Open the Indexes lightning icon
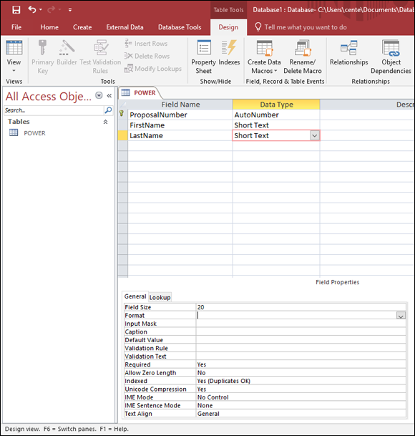Screen dimensions: 415x436 pyautogui.click(x=229, y=47)
